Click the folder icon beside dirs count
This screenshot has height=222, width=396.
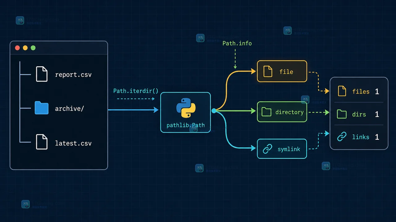[x=342, y=114]
